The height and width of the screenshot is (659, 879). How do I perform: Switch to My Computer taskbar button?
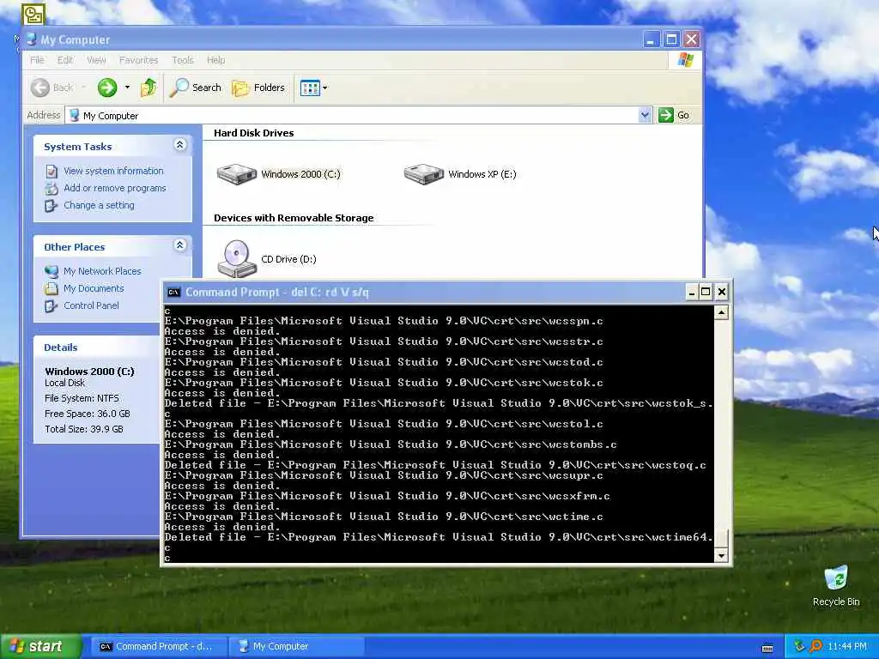[296, 647]
